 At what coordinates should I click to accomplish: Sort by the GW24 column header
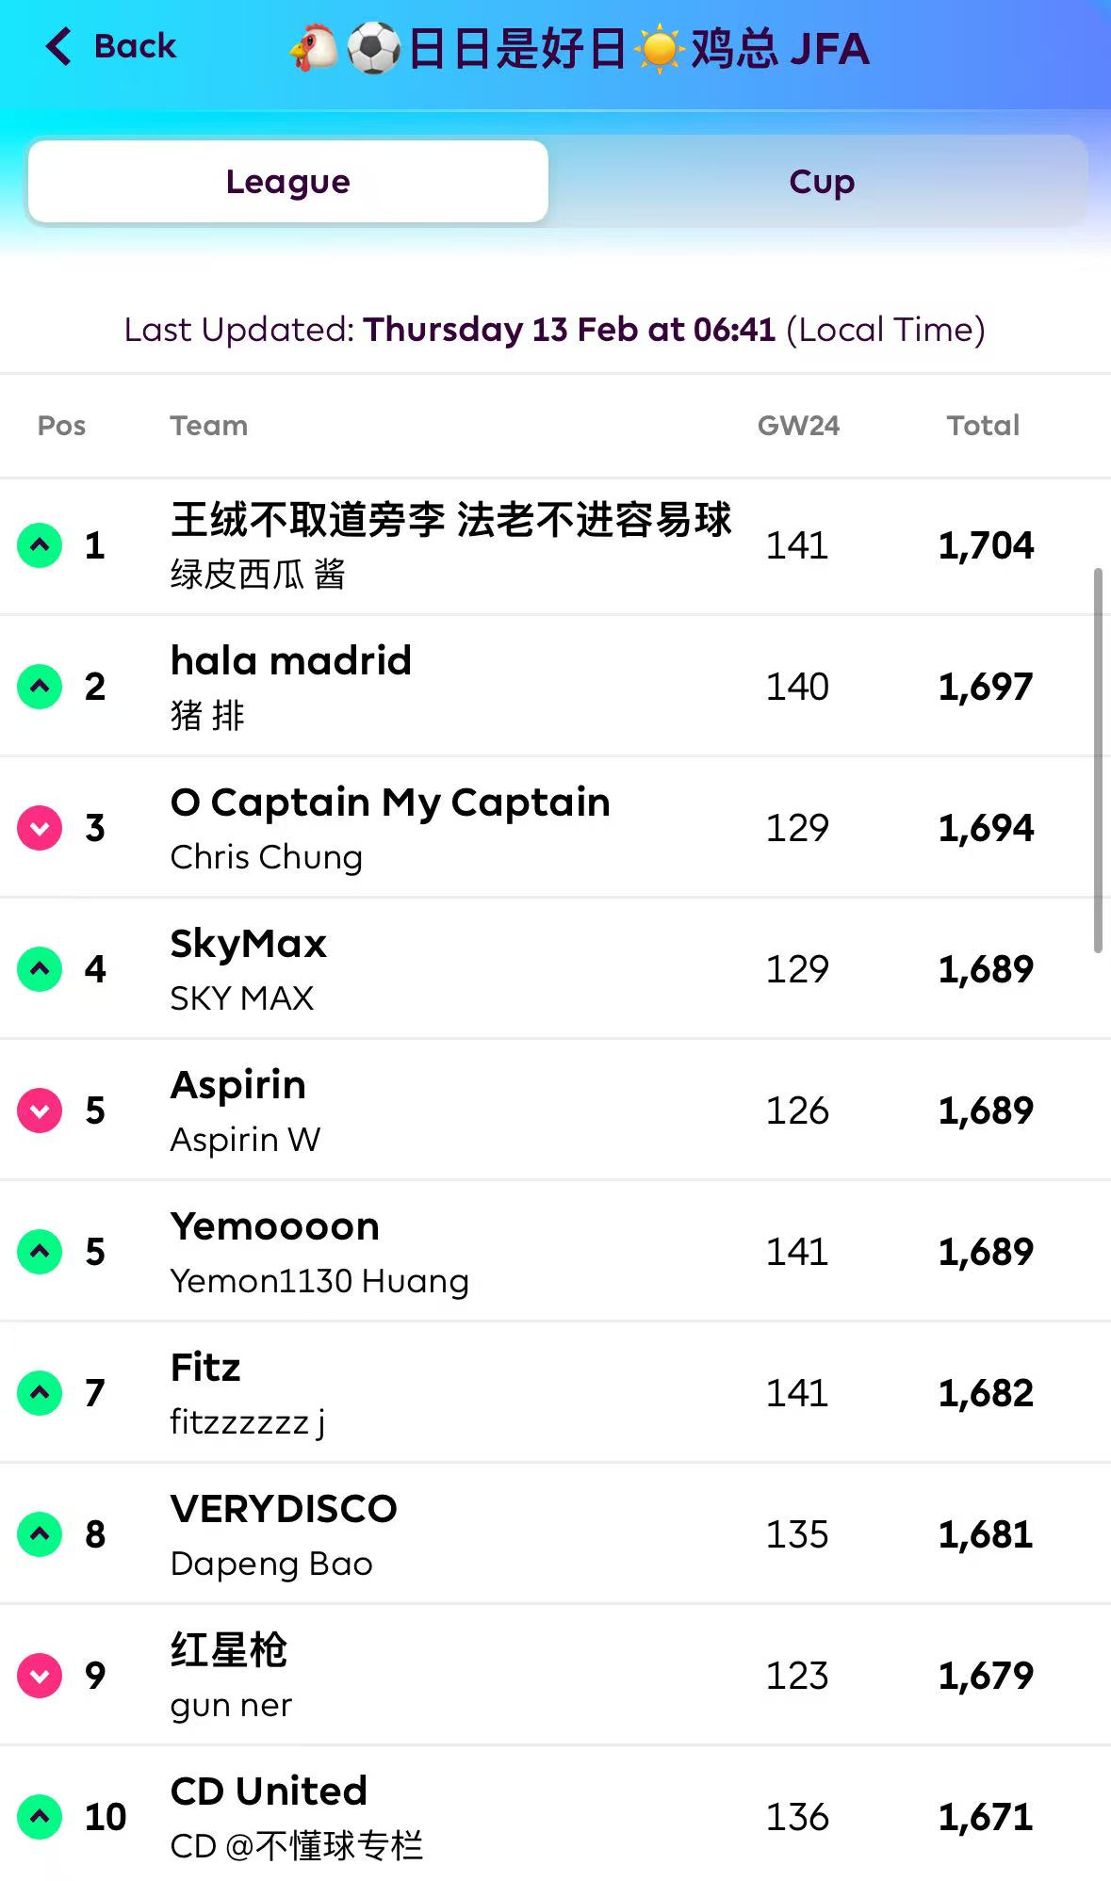(x=798, y=426)
